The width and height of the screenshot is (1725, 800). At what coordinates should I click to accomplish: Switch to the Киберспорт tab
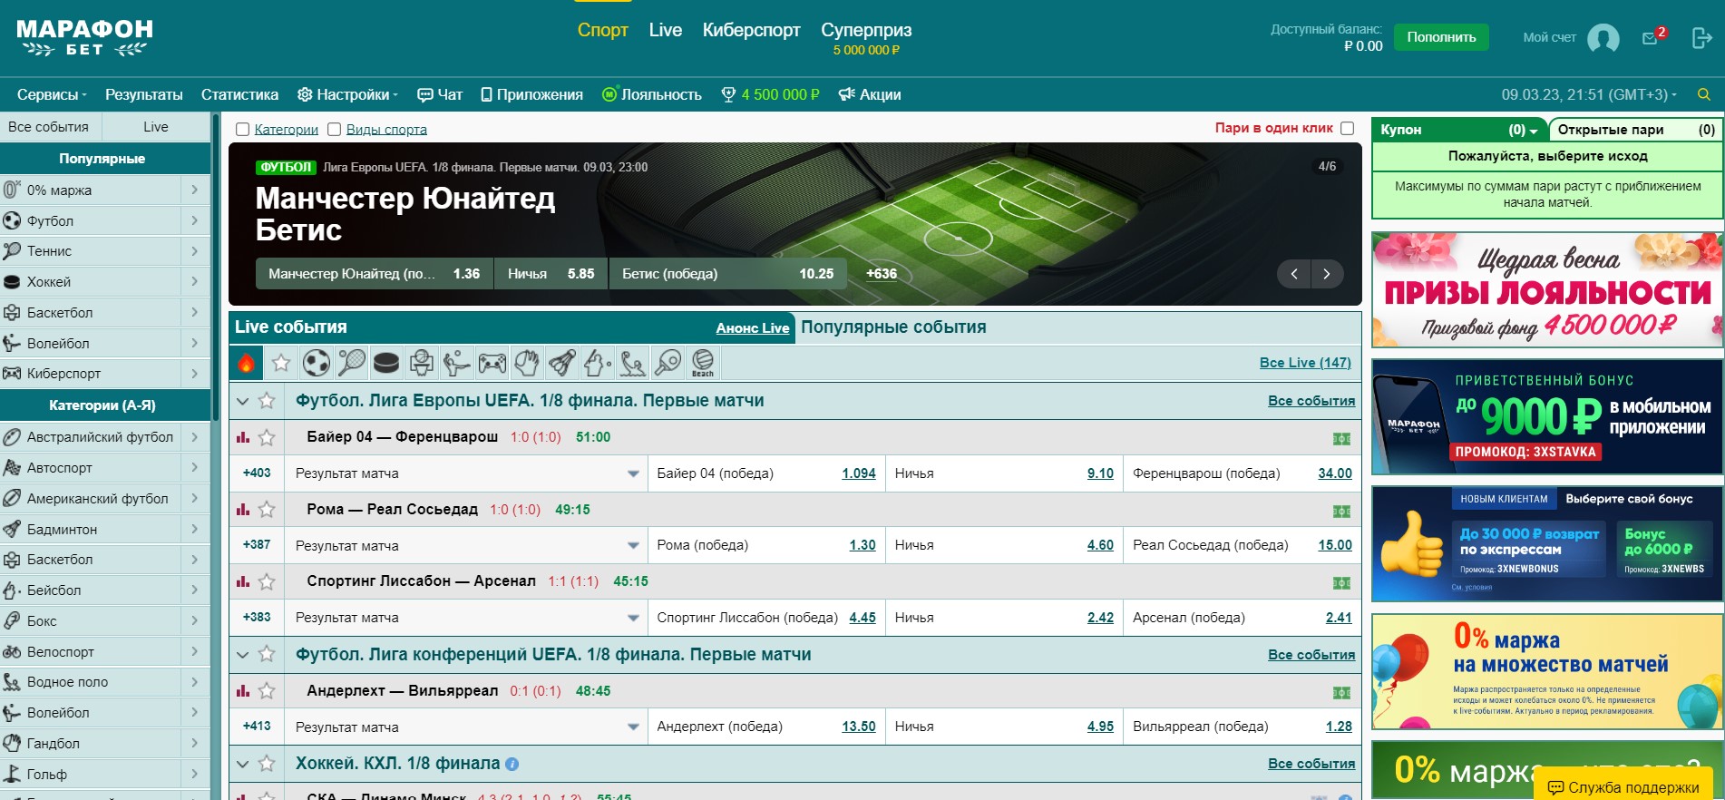point(751,30)
